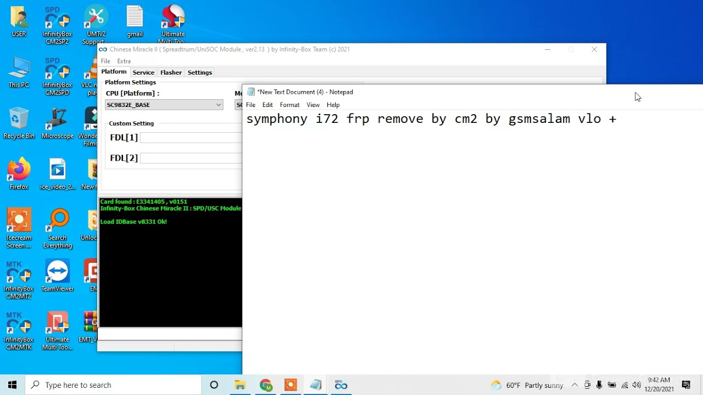Open the Wi-Fi network tray icon
The width and height of the screenshot is (703, 395).
point(624,385)
